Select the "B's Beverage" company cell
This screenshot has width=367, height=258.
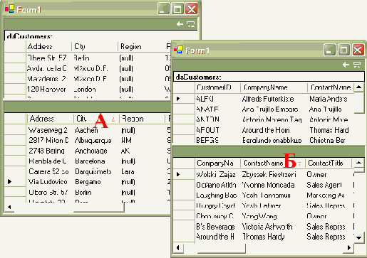[217, 227]
